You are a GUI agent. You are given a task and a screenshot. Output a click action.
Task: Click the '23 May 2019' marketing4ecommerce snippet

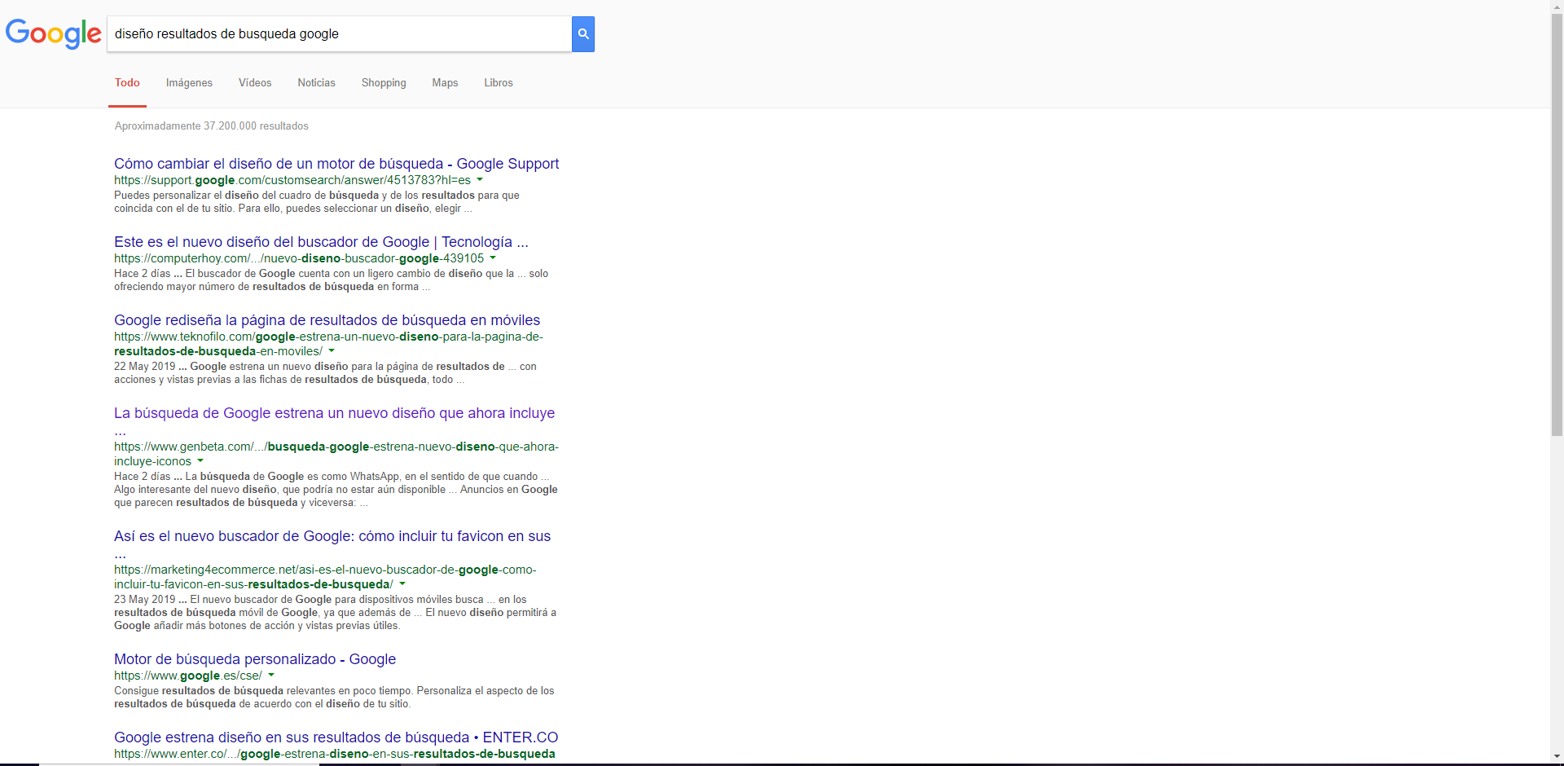[x=335, y=613]
